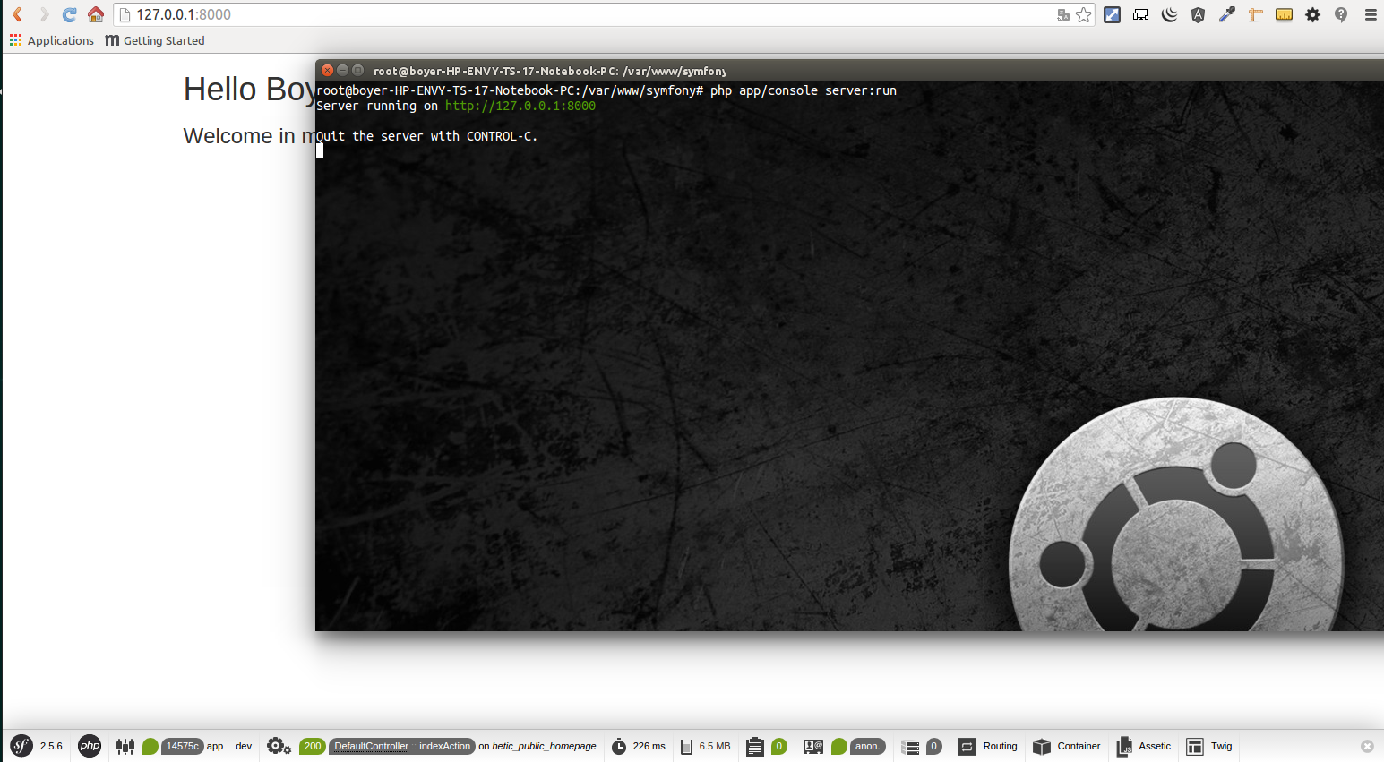Open the Getting Started bookmark
Screen dimensions: 1384x762
tap(155, 40)
